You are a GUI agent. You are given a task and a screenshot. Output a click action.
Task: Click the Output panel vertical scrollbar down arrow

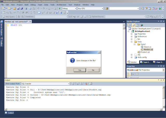click(164, 107)
